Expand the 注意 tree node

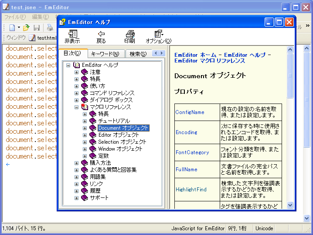coord(76,72)
